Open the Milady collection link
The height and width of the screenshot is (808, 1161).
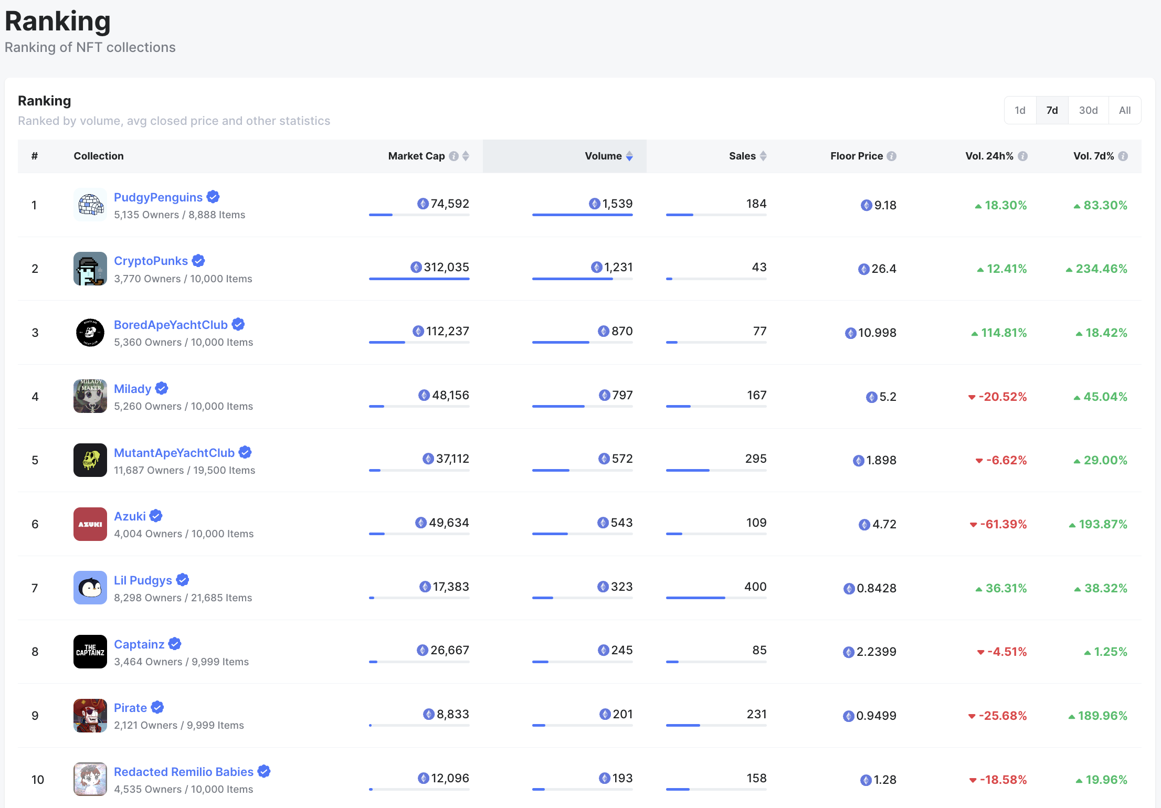pos(132,389)
